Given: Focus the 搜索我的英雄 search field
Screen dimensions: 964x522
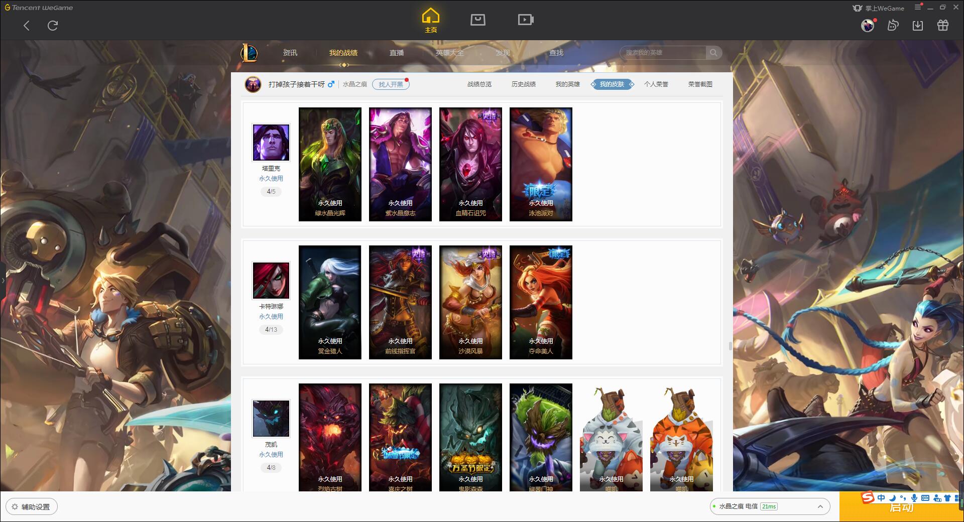Looking at the screenshot, I should (663, 53).
